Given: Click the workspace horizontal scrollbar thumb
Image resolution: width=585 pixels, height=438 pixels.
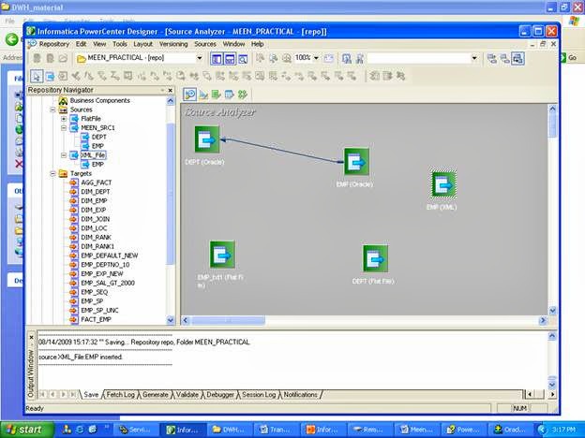Looking at the screenshot, I should point(228,320).
